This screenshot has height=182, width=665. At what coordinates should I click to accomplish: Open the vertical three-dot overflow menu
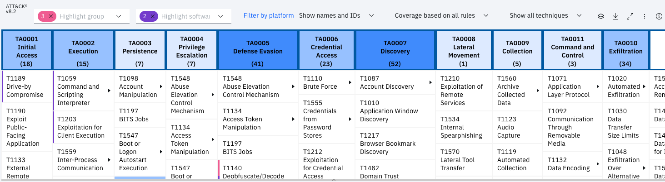click(x=645, y=16)
